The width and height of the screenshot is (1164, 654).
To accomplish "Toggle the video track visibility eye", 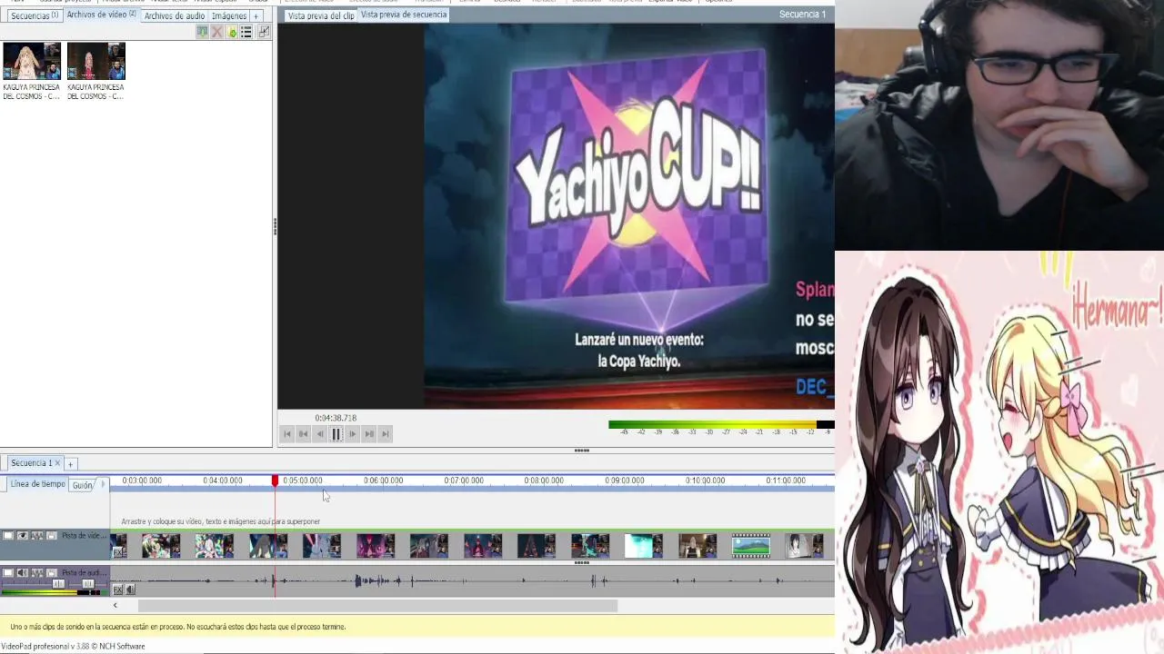I will 23,535.
